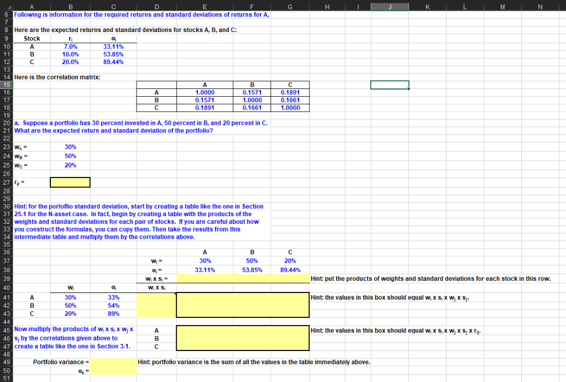
Task: Select the currently highlighted cell in column J
Action: (389, 85)
